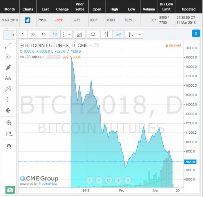Select the back arrow marker tool
Image resolution: width=203 pixels, height=197 pixels.
(x=8, y=110)
